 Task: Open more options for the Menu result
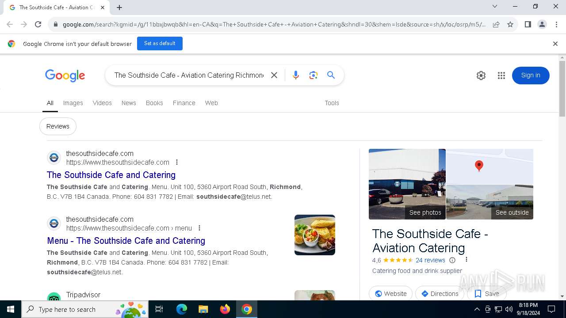(199, 228)
